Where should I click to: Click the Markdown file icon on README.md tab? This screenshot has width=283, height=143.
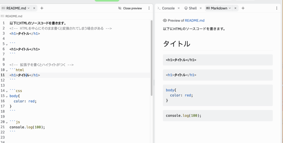pos(3,8)
